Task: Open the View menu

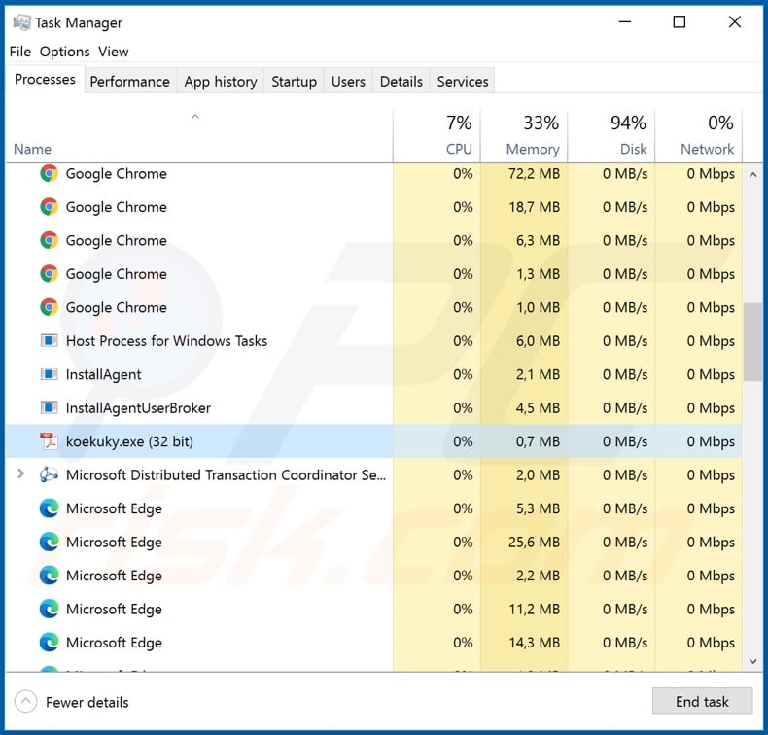Action: click(113, 52)
